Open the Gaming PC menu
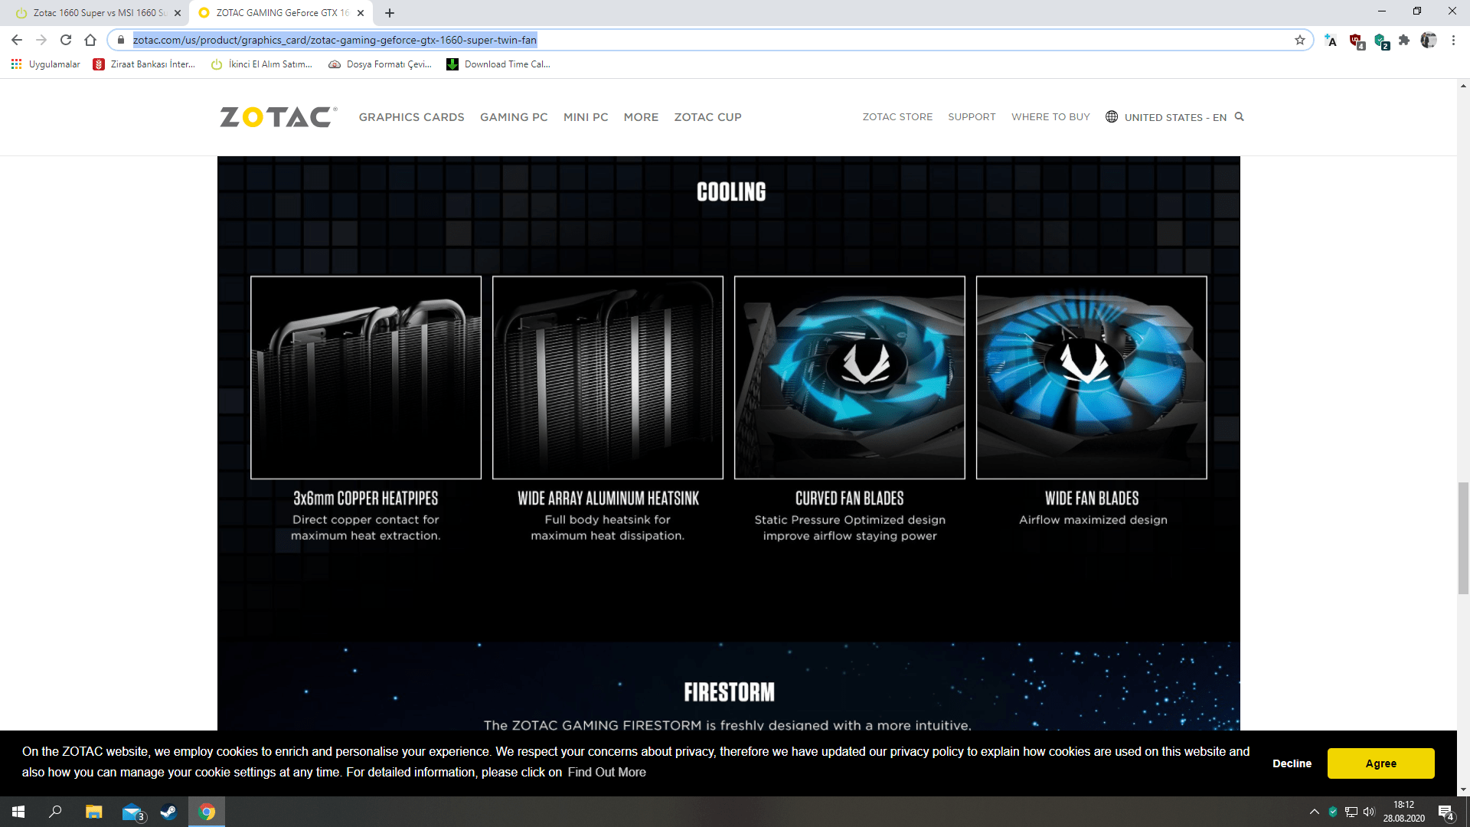1470x827 pixels. click(514, 117)
